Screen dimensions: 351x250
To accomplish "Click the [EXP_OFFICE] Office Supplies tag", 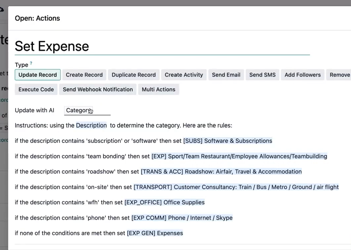I will [164, 202].
